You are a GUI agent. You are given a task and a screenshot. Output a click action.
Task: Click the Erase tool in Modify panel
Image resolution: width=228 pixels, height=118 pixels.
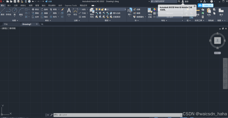tap(62, 9)
